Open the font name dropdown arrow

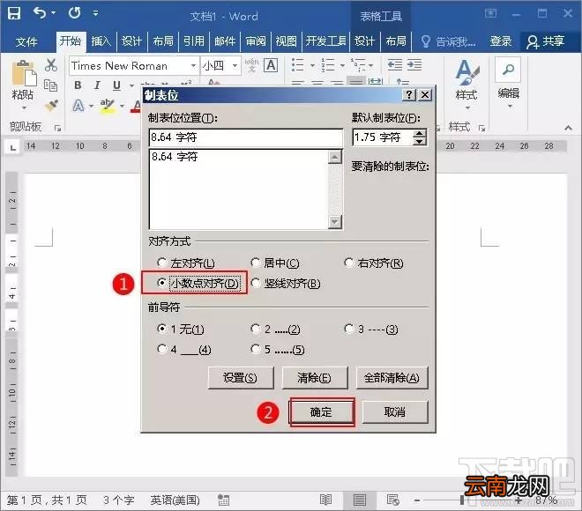(193, 65)
